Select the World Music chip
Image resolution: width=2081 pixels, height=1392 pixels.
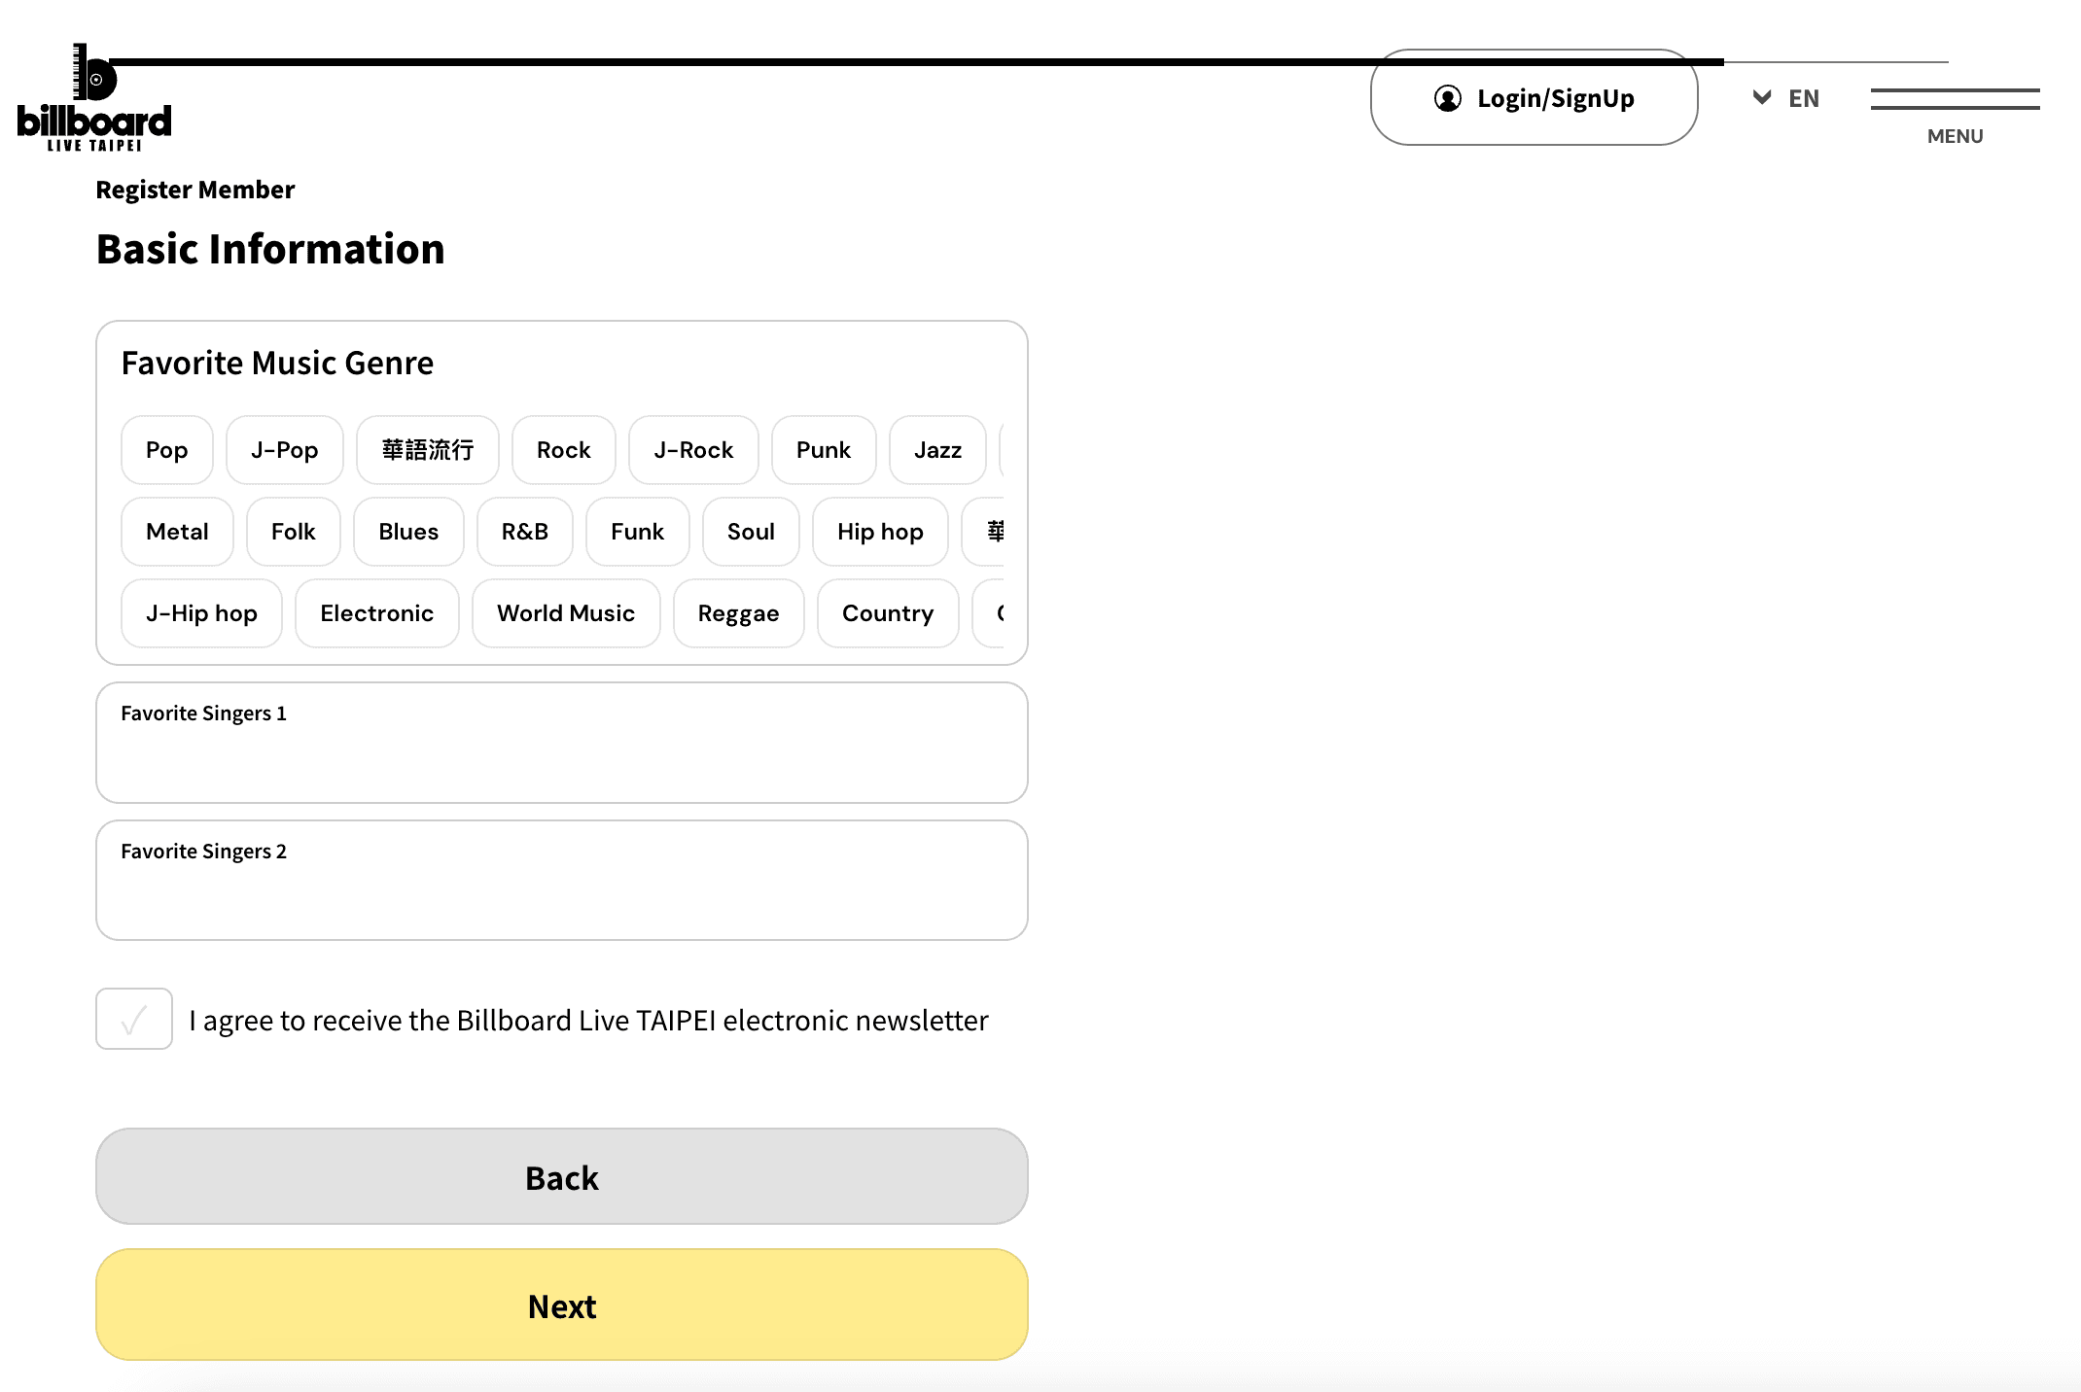(x=565, y=613)
